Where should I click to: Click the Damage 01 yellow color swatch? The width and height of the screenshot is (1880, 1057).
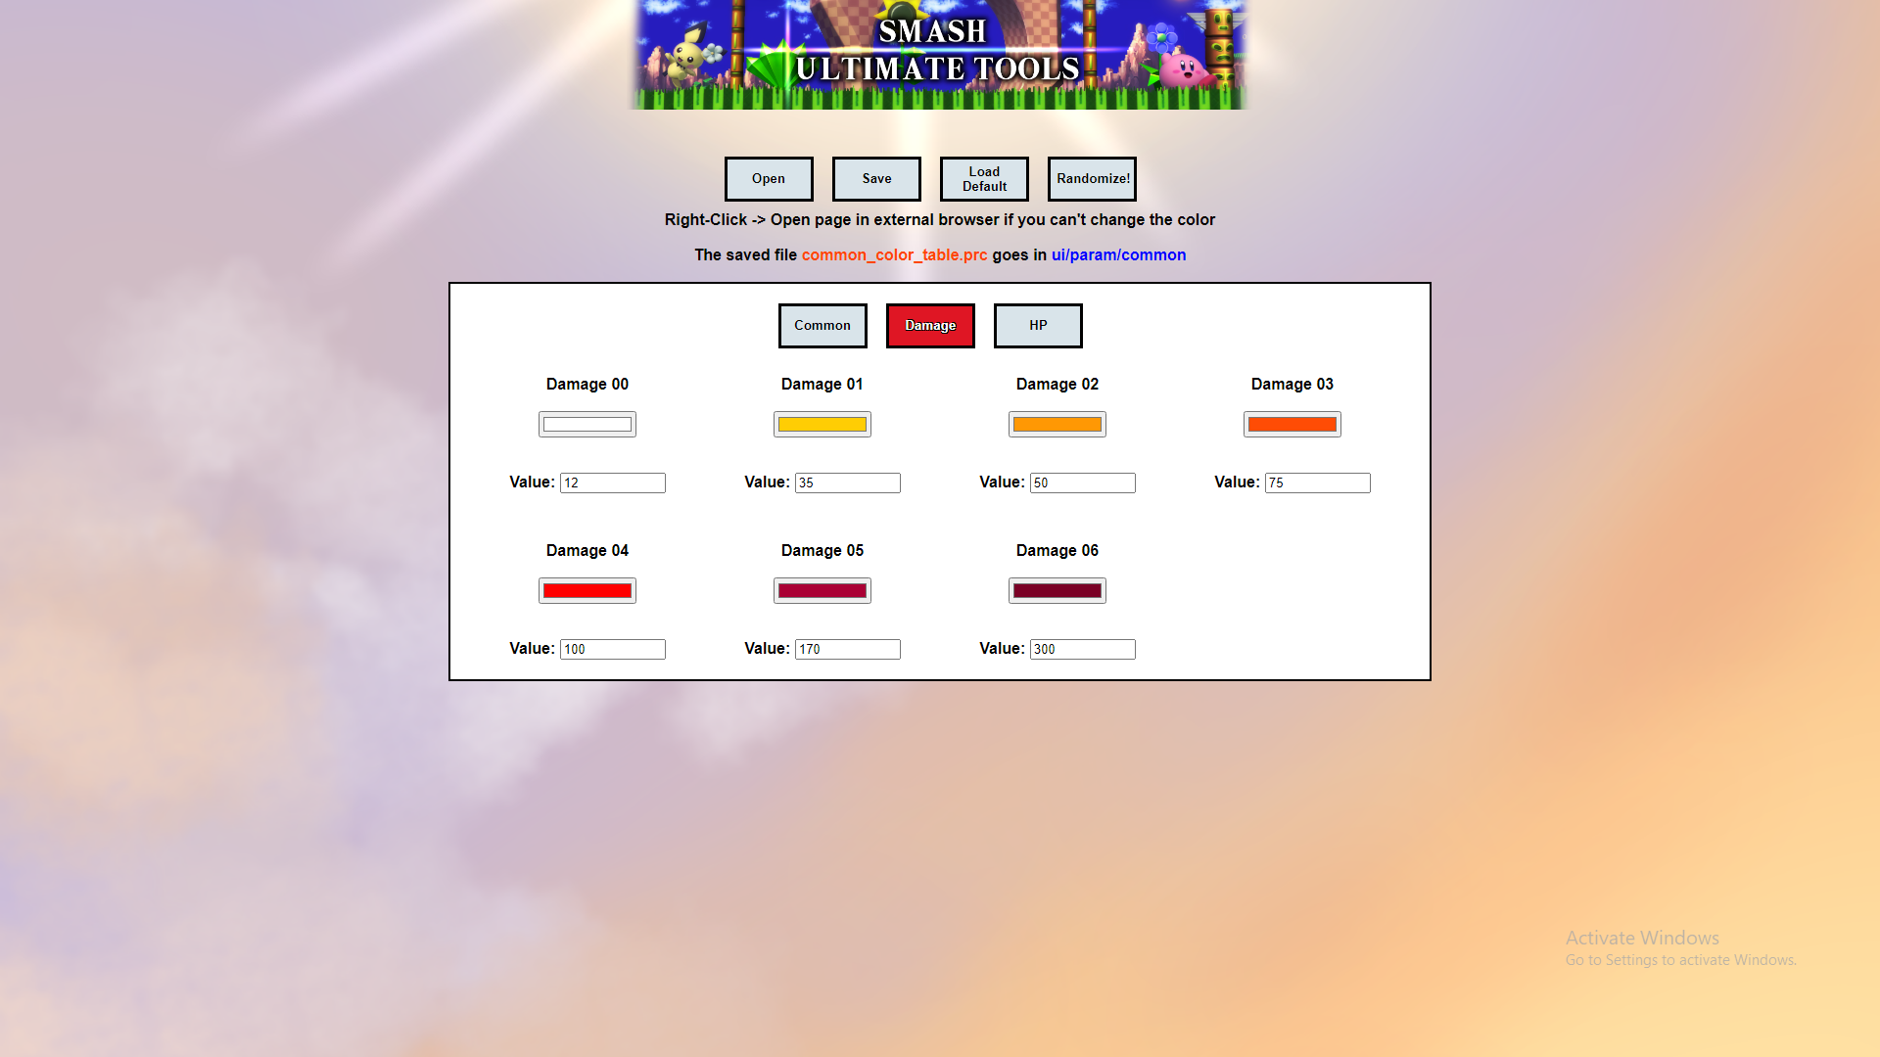click(x=822, y=424)
